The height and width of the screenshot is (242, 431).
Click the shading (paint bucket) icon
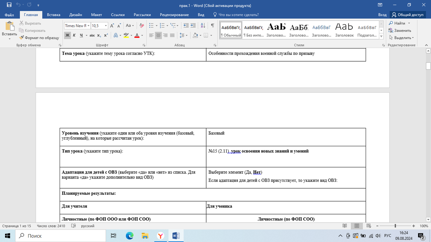pos(195,35)
